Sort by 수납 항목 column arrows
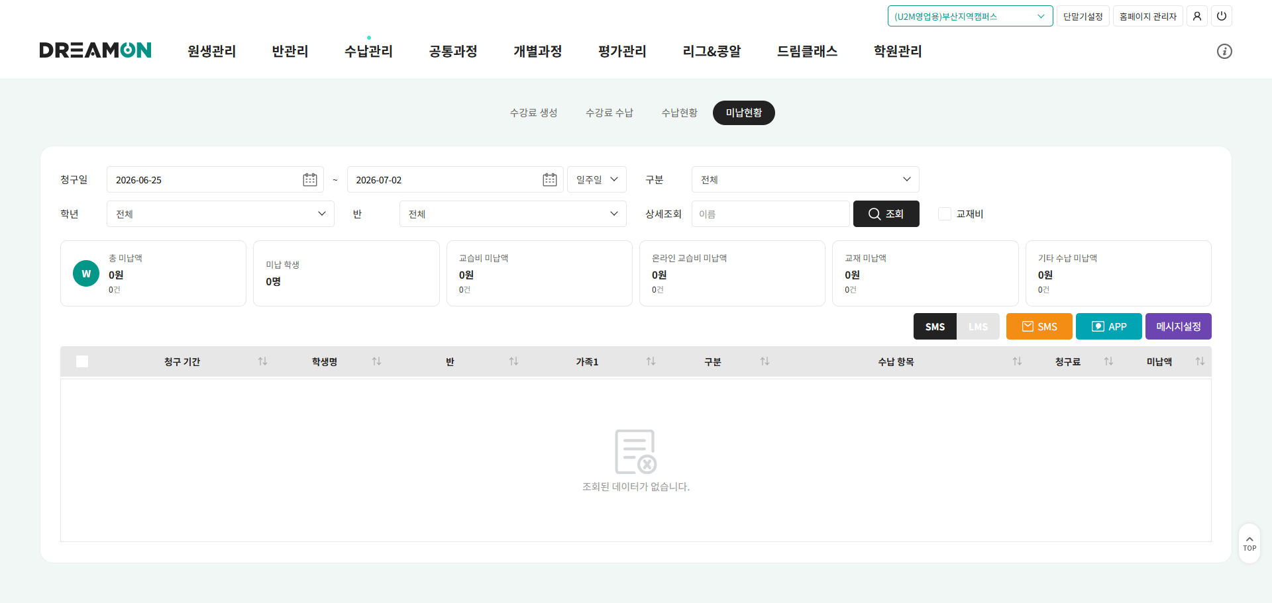Image resolution: width=1272 pixels, height=603 pixels. coord(1017,361)
